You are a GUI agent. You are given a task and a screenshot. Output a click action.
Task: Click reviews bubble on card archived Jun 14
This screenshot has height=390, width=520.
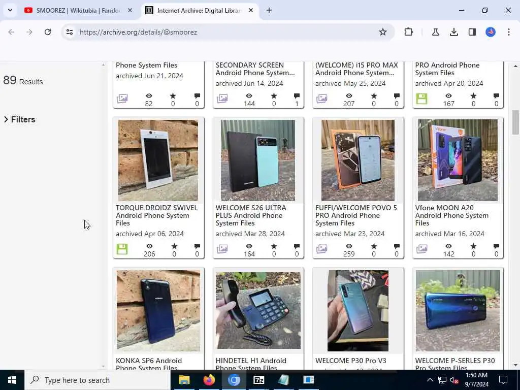click(297, 96)
